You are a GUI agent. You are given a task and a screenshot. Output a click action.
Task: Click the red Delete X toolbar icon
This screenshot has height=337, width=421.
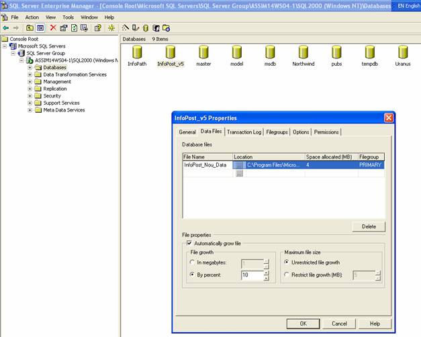[x=53, y=28]
